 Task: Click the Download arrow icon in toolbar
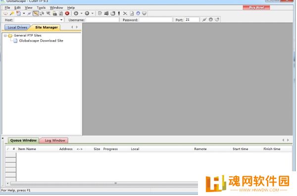[76, 13]
